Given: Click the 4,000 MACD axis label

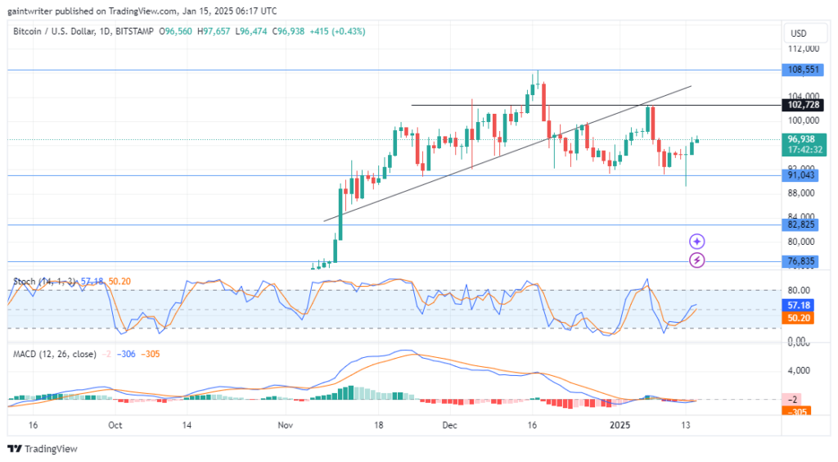Looking at the screenshot, I should click(x=799, y=370).
